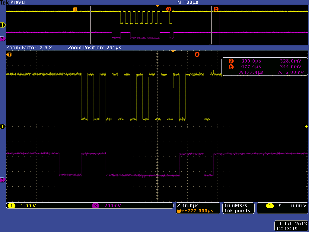Click the zoom window right bracket
This screenshot has width=309, height=232.
[211, 25]
